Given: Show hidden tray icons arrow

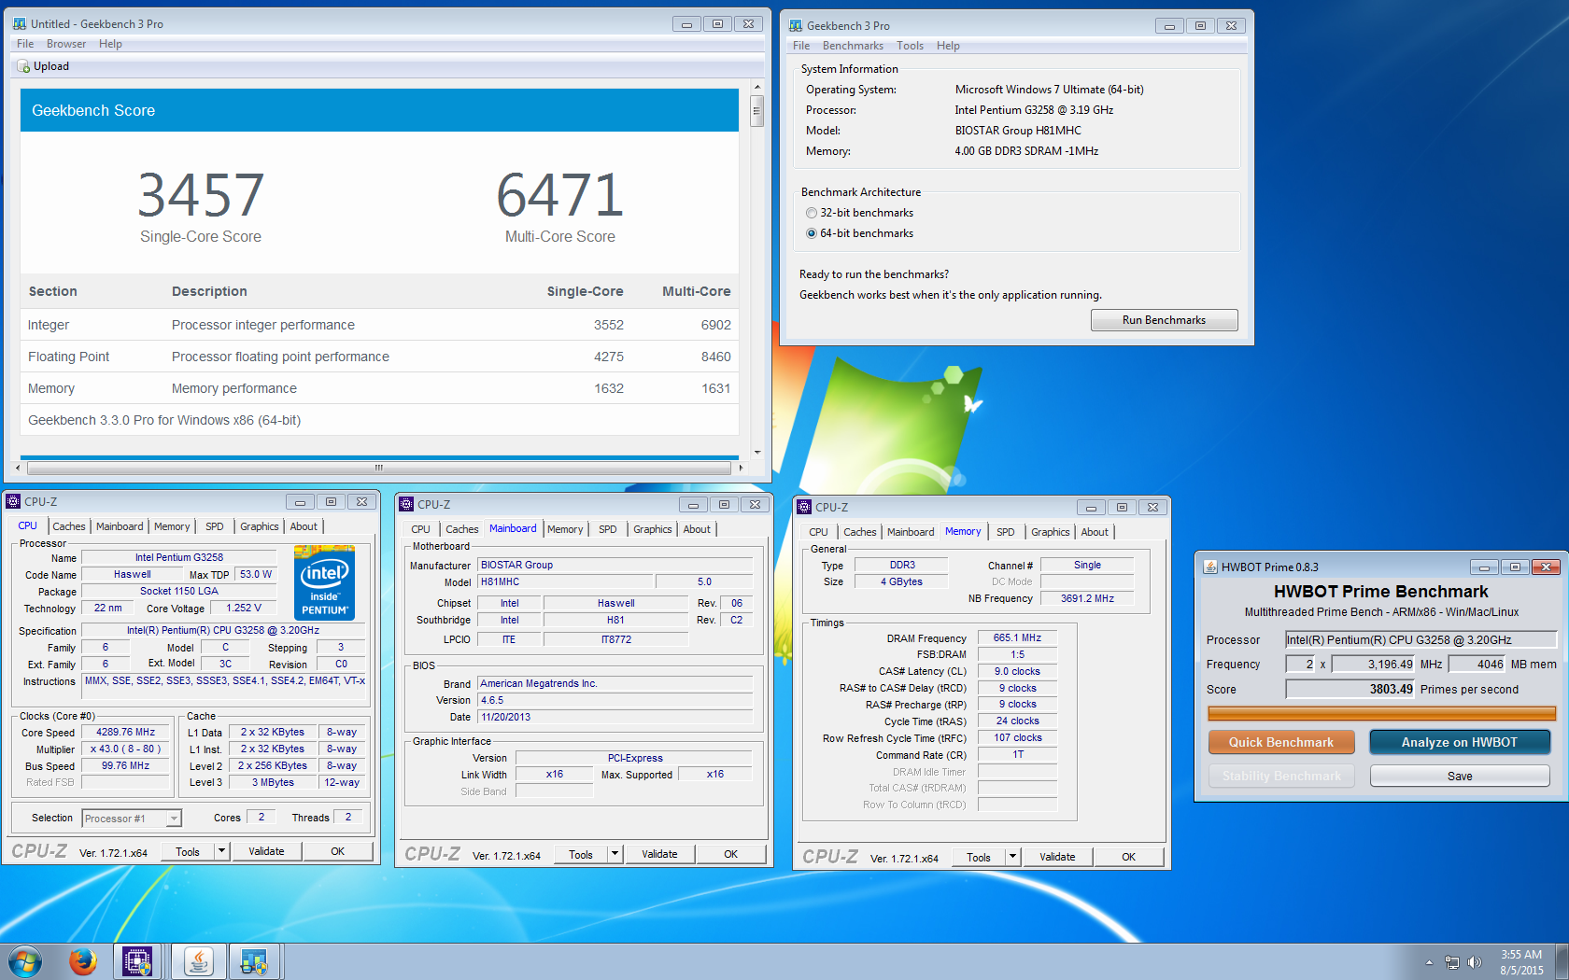Looking at the screenshot, I should 1429,962.
